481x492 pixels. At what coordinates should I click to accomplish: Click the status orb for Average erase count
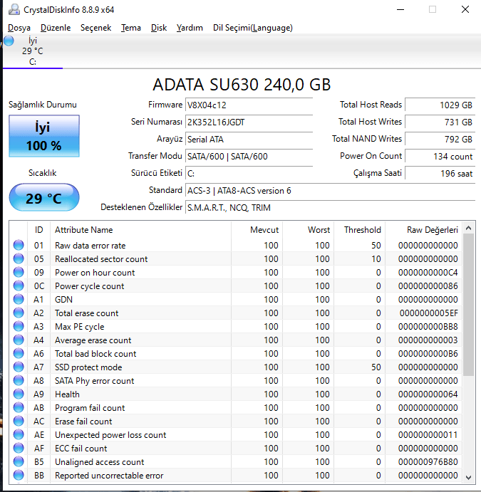tap(19, 340)
